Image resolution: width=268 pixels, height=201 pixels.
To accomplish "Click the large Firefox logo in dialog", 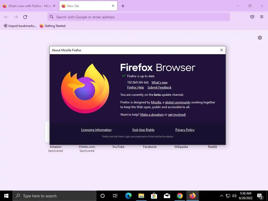I will tap(85, 88).
